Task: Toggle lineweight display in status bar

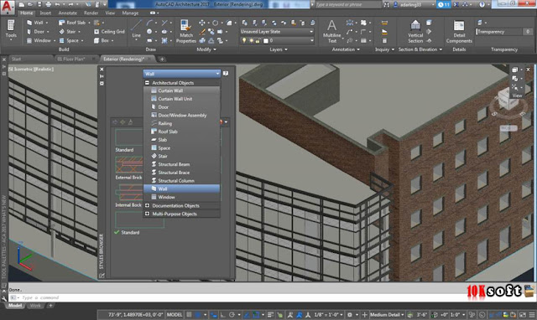Action: (x=270, y=314)
